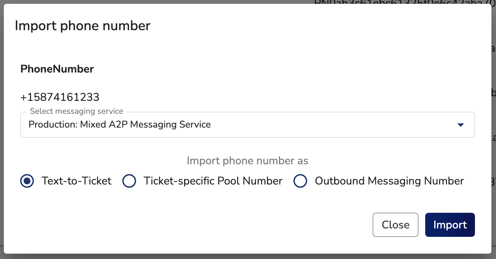Click the Production: Mixed A2P Messaging Service value
The image size is (496, 259).
120,125
